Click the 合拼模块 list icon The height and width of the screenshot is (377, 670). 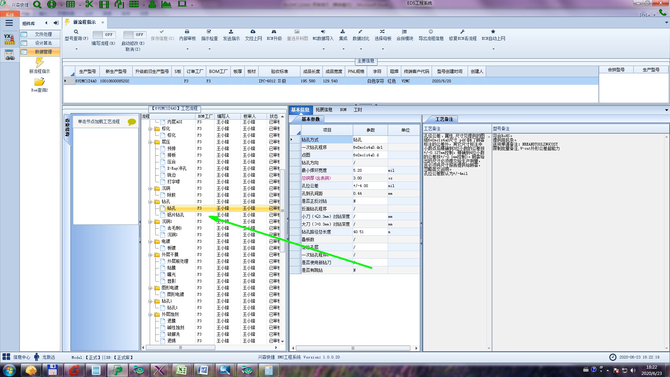404,32
